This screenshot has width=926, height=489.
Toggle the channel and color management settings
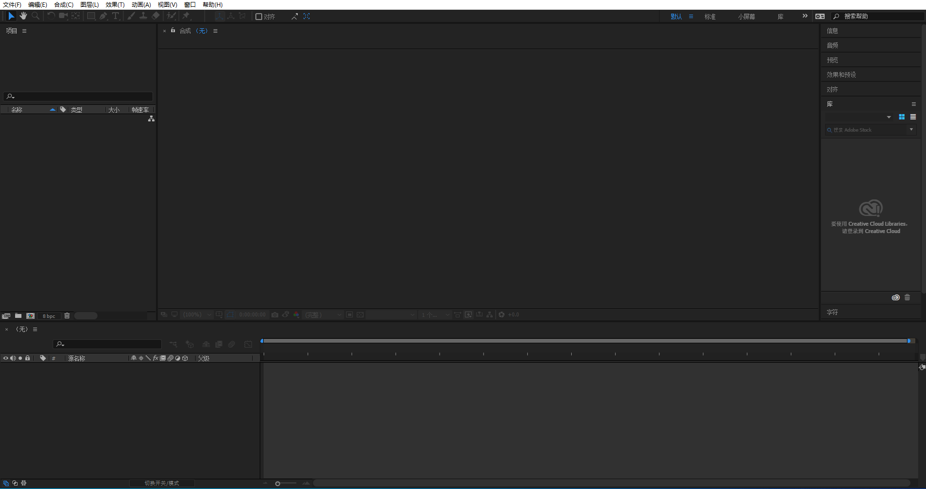[x=296, y=314]
